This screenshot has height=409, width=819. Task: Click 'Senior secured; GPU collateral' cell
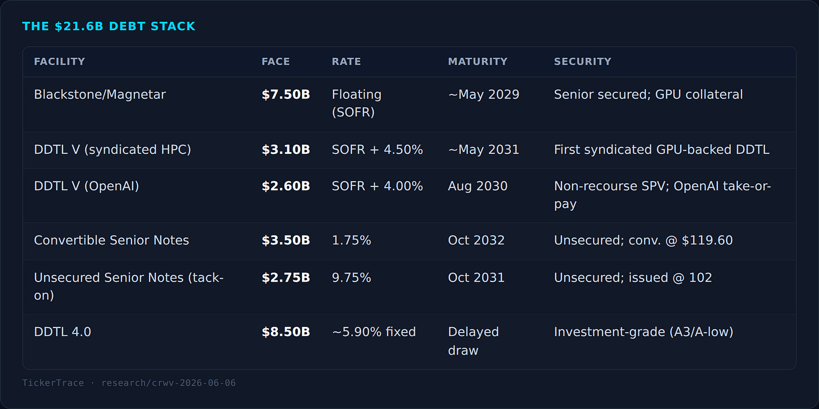pos(649,94)
